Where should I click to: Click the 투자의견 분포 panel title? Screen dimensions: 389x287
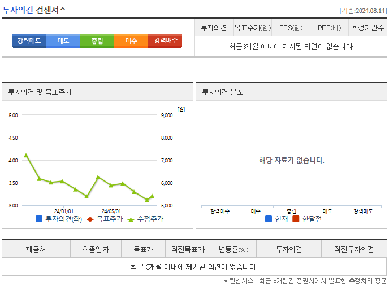(223, 92)
